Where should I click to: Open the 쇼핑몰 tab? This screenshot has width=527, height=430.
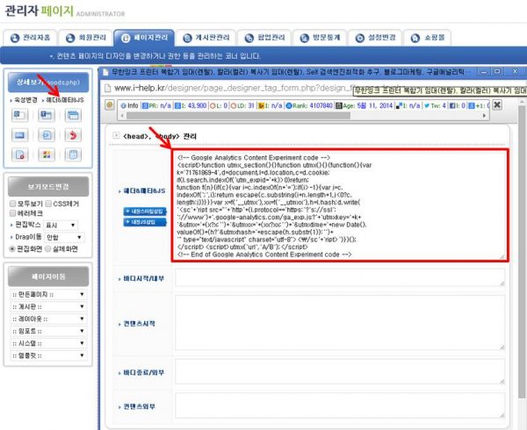click(x=428, y=38)
